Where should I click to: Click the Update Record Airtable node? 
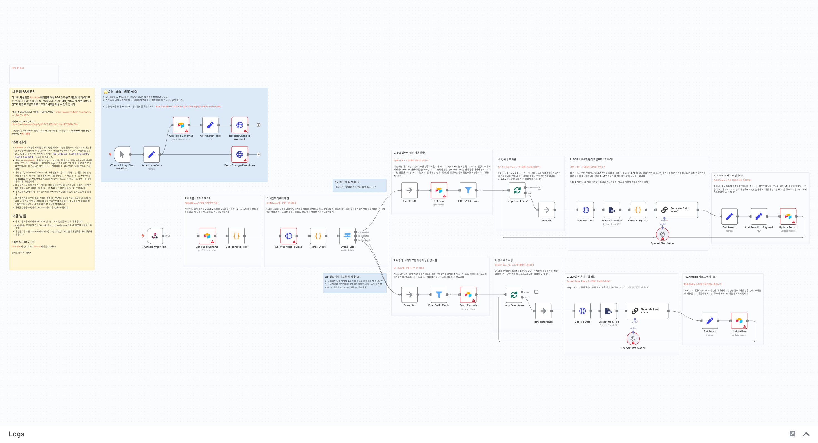(x=788, y=216)
